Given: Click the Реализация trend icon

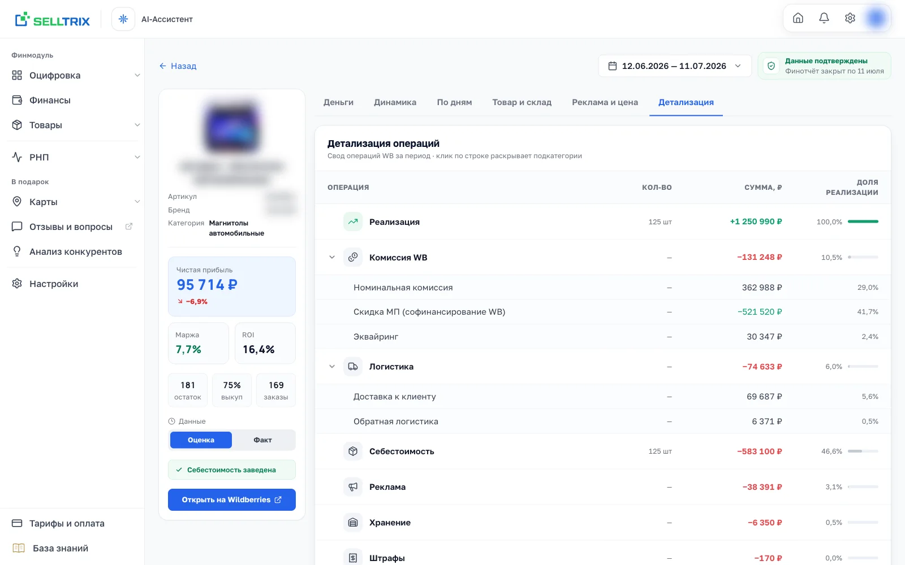Looking at the screenshot, I should click(x=353, y=221).
